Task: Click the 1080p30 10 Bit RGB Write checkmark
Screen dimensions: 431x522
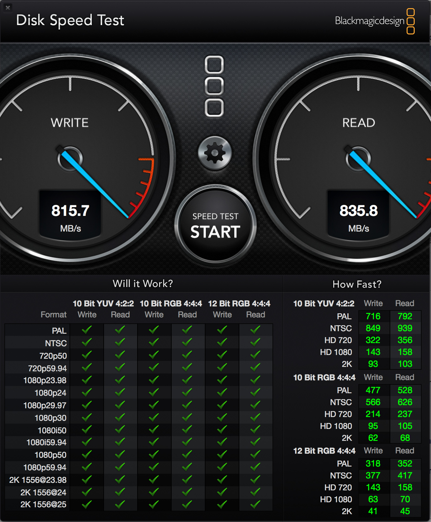Action: coord(153,417)
